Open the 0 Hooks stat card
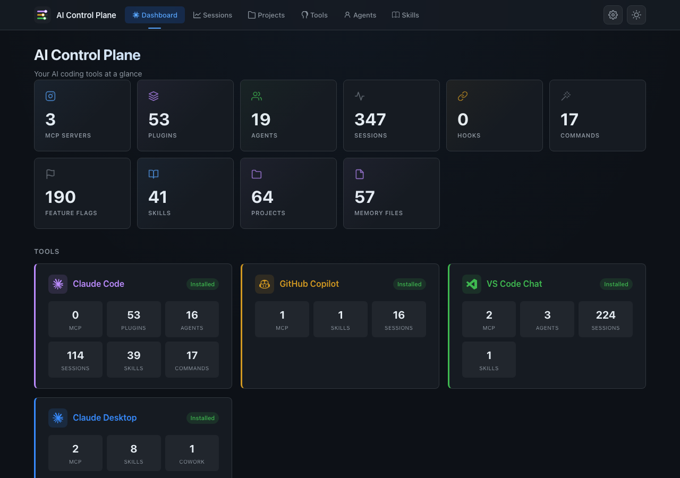 coord(495,115)
